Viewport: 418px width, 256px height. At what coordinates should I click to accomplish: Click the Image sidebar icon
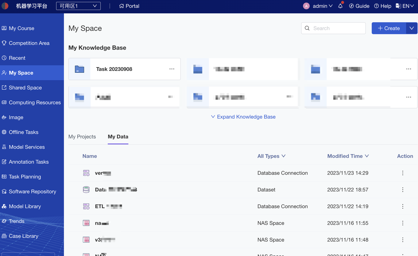click(x=4, y=117)
